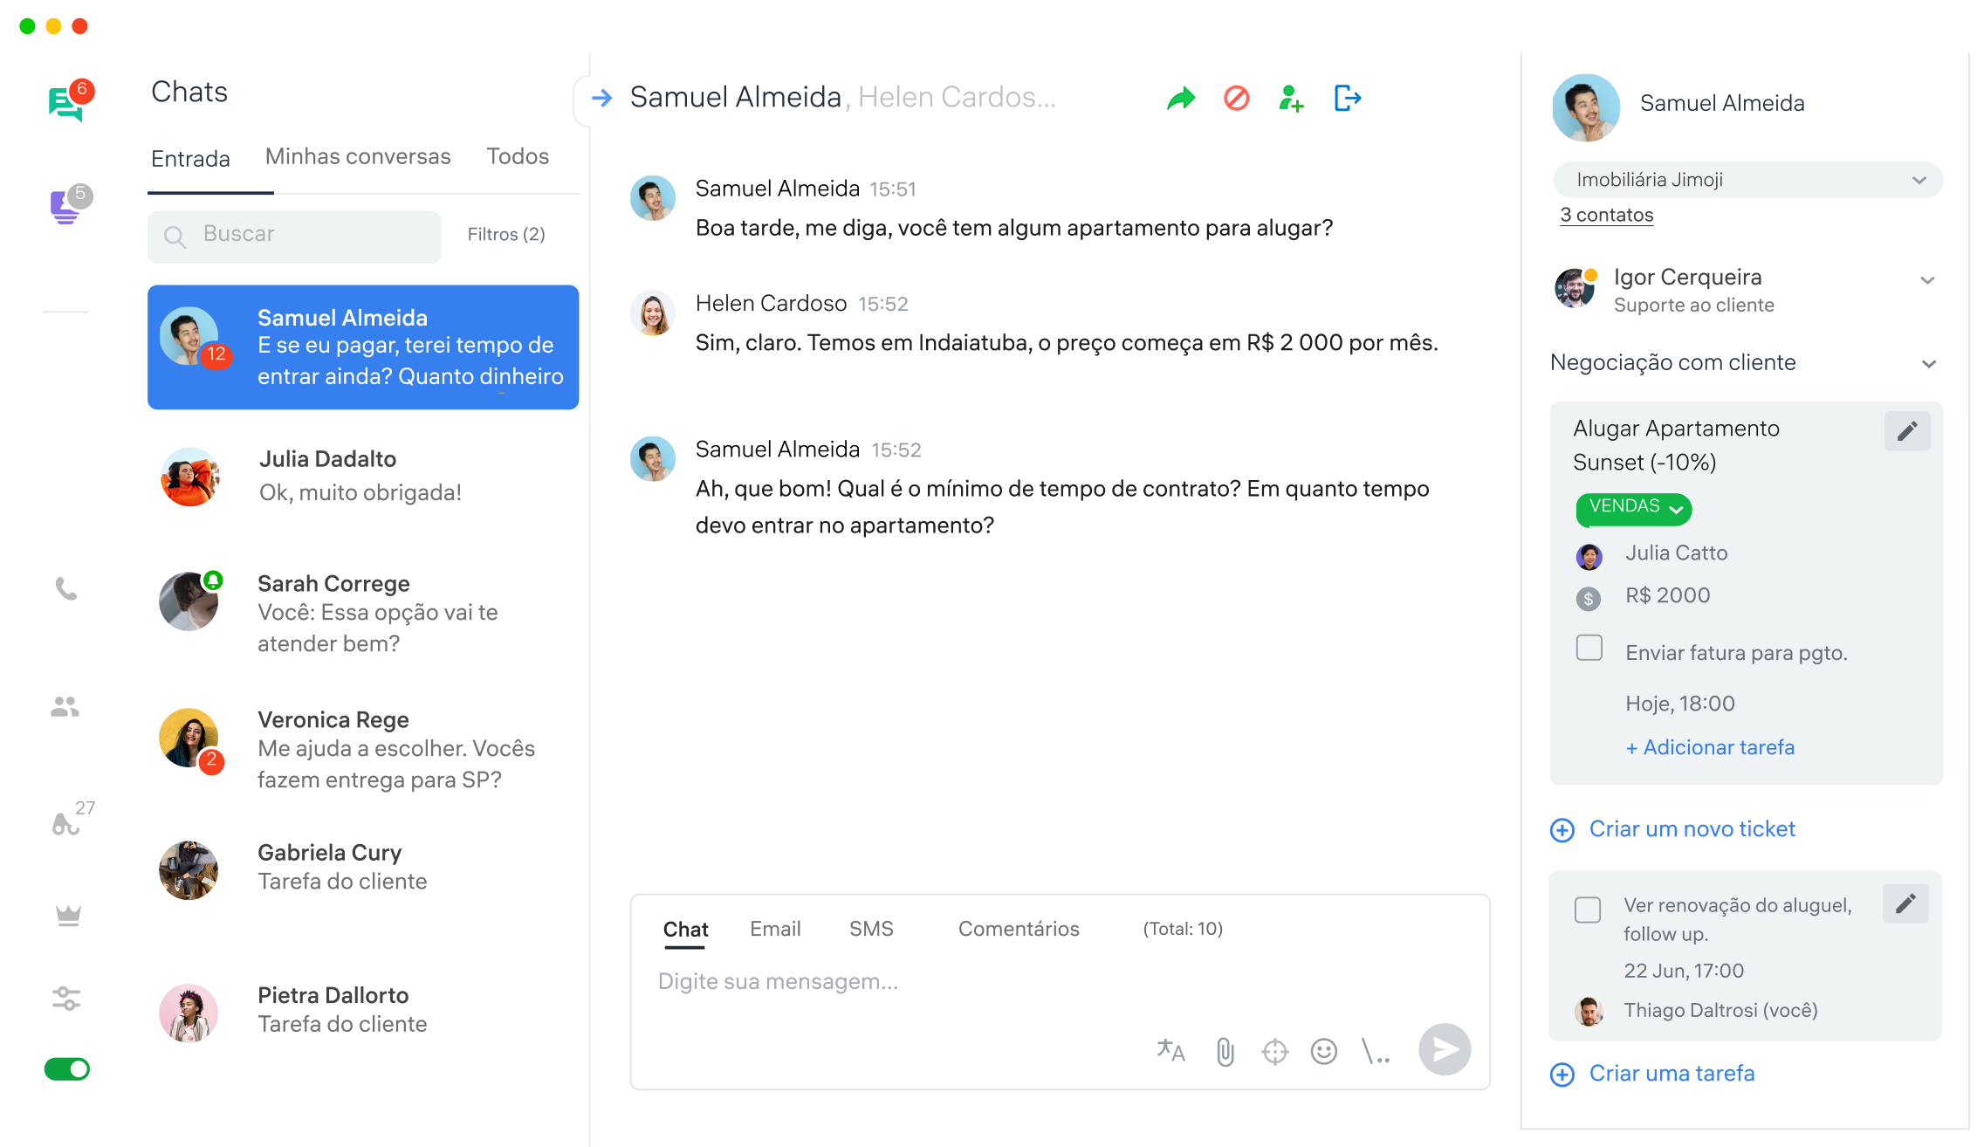The height and width of the screenshot is (1147, 1977).
Task: Open the Imobiliária Jimoji dropdown
Action: [x=1747, y=180]
